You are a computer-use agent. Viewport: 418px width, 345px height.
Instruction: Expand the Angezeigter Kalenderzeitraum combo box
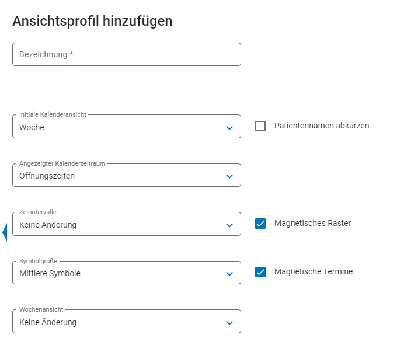[117, 176]
